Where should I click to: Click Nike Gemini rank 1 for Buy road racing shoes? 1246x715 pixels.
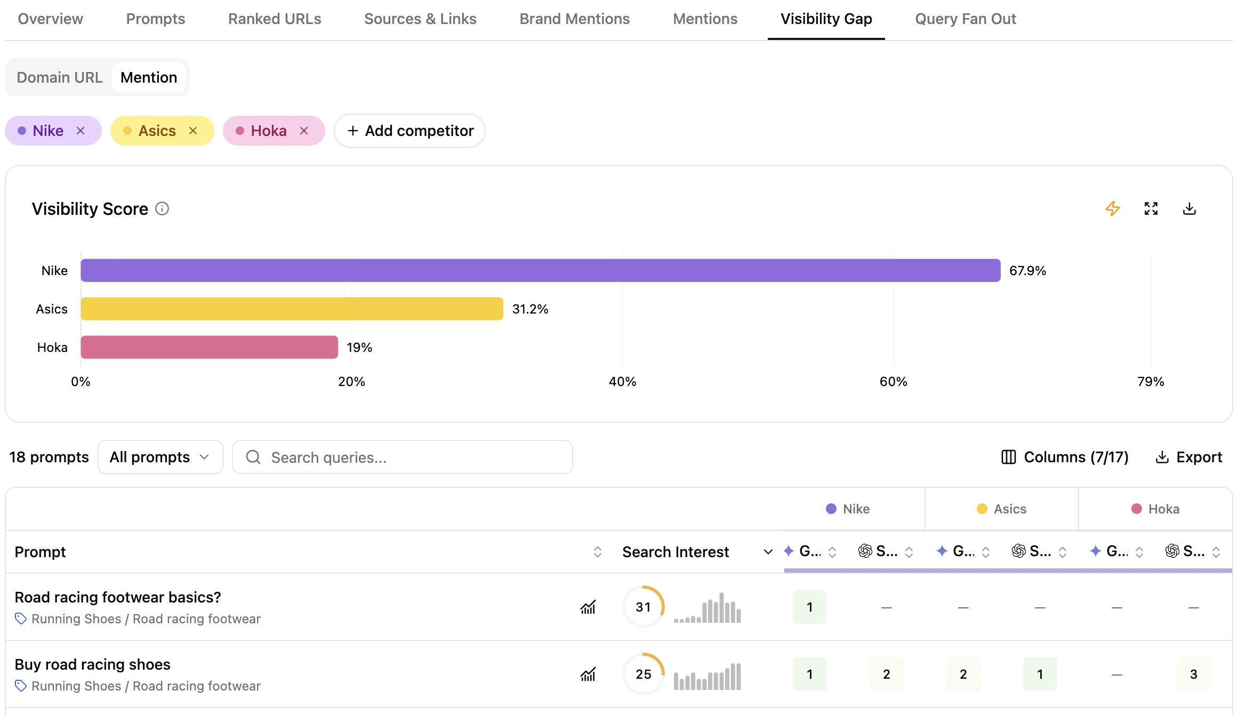tap(810, 674)
